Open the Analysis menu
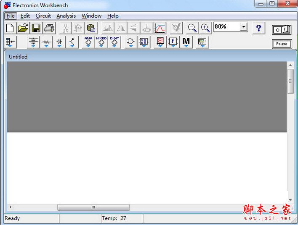Screen dimensions: 298x225 66,16
